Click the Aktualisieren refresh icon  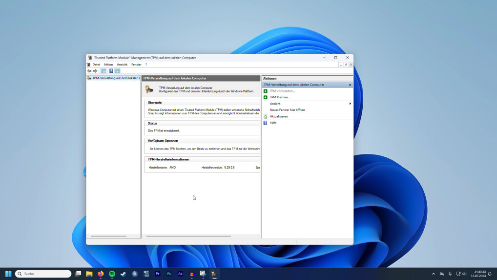coord(266,116)
